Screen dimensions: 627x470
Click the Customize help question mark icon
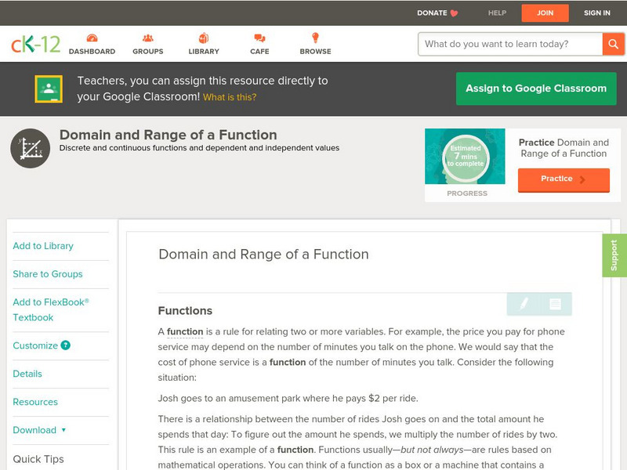(x=66, y=345)
